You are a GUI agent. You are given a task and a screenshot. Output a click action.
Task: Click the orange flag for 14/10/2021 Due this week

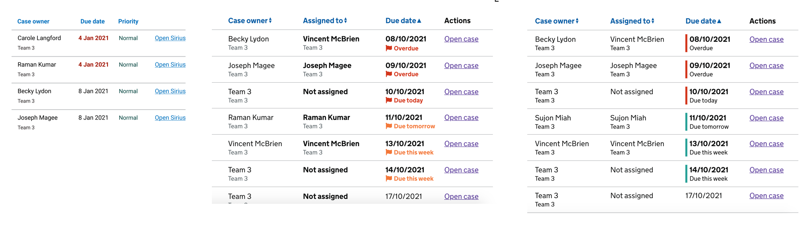point(389,178)
